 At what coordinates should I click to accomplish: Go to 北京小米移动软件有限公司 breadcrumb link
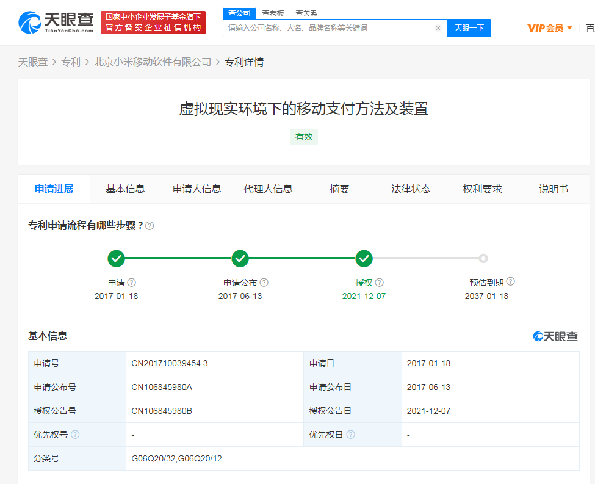[x=153, y=62]
